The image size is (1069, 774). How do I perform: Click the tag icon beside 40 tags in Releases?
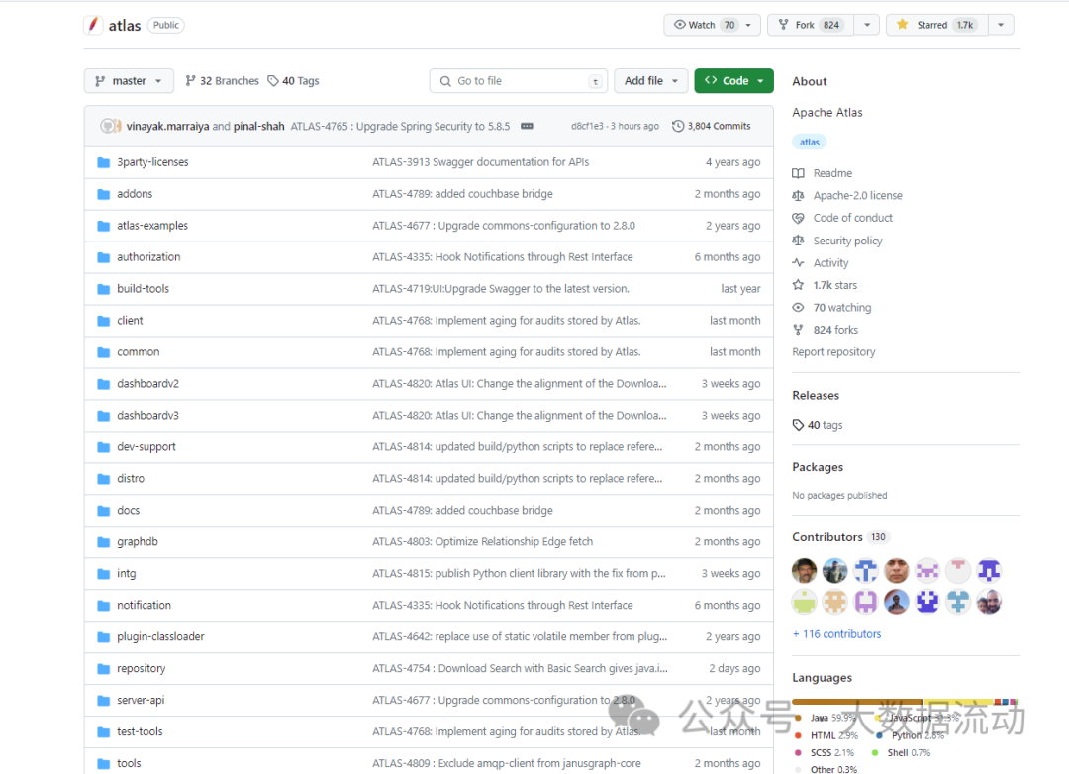coord(799,425)
